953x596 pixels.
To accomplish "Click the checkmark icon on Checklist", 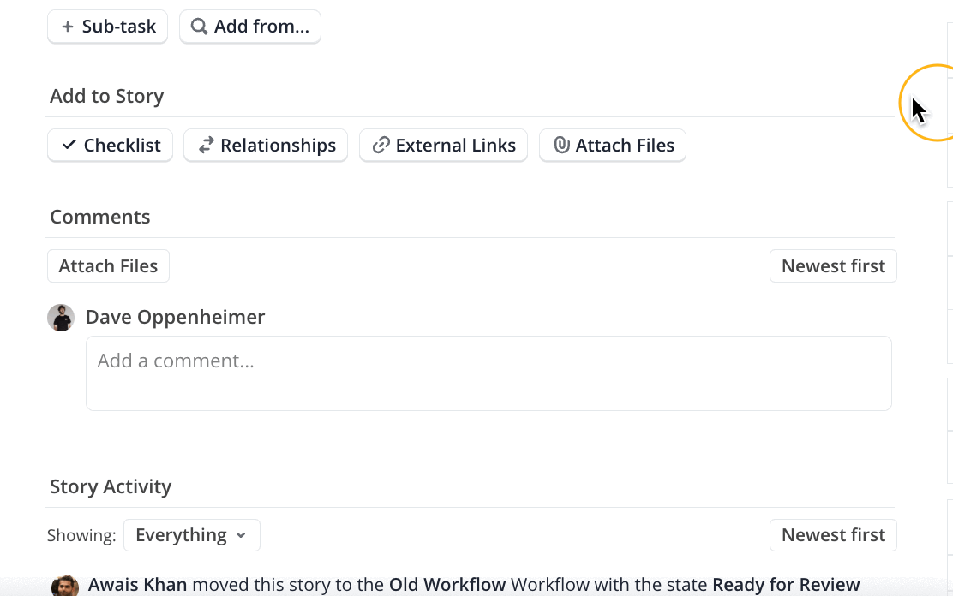I will click(69, 146).
